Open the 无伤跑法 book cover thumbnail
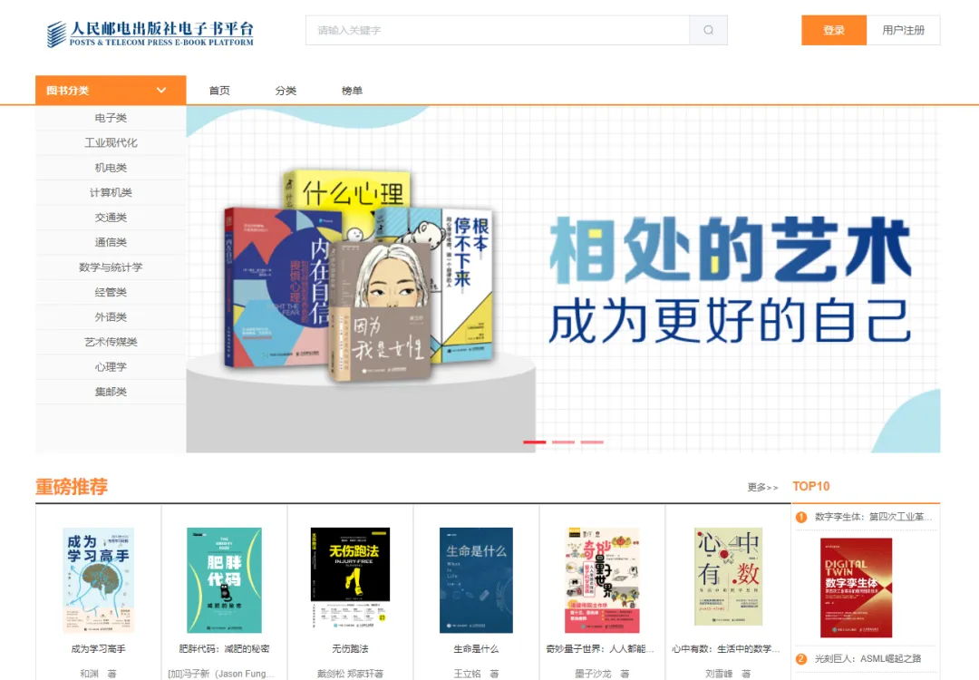The width and height of the screenshot is (979, 680). [350, 578]
